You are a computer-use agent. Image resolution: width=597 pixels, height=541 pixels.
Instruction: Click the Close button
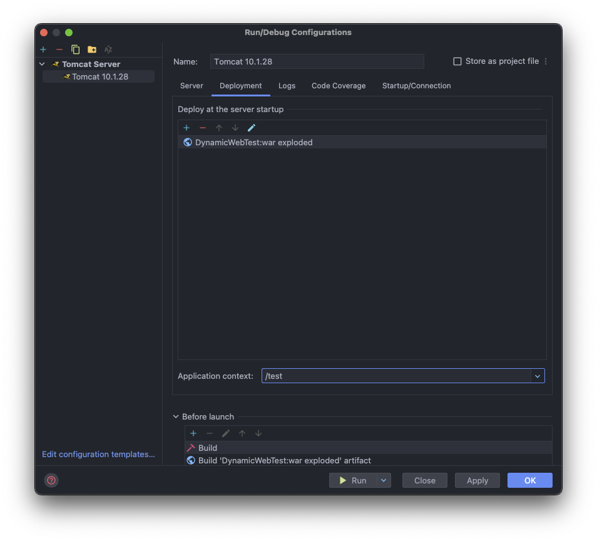coord(424,481)
